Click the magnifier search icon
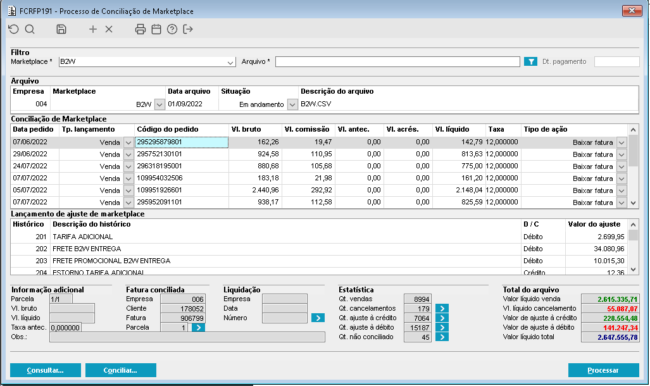The width and height of the screenshot is (650, 386). point(30,29)
